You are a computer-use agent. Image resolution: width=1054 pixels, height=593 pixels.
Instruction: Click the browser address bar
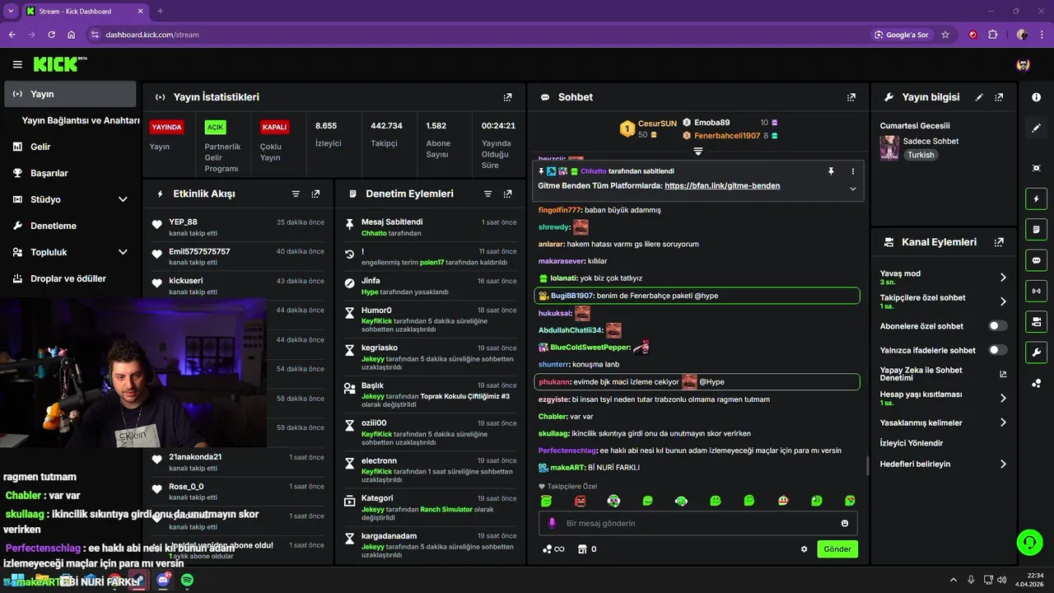tap(478, 35)
